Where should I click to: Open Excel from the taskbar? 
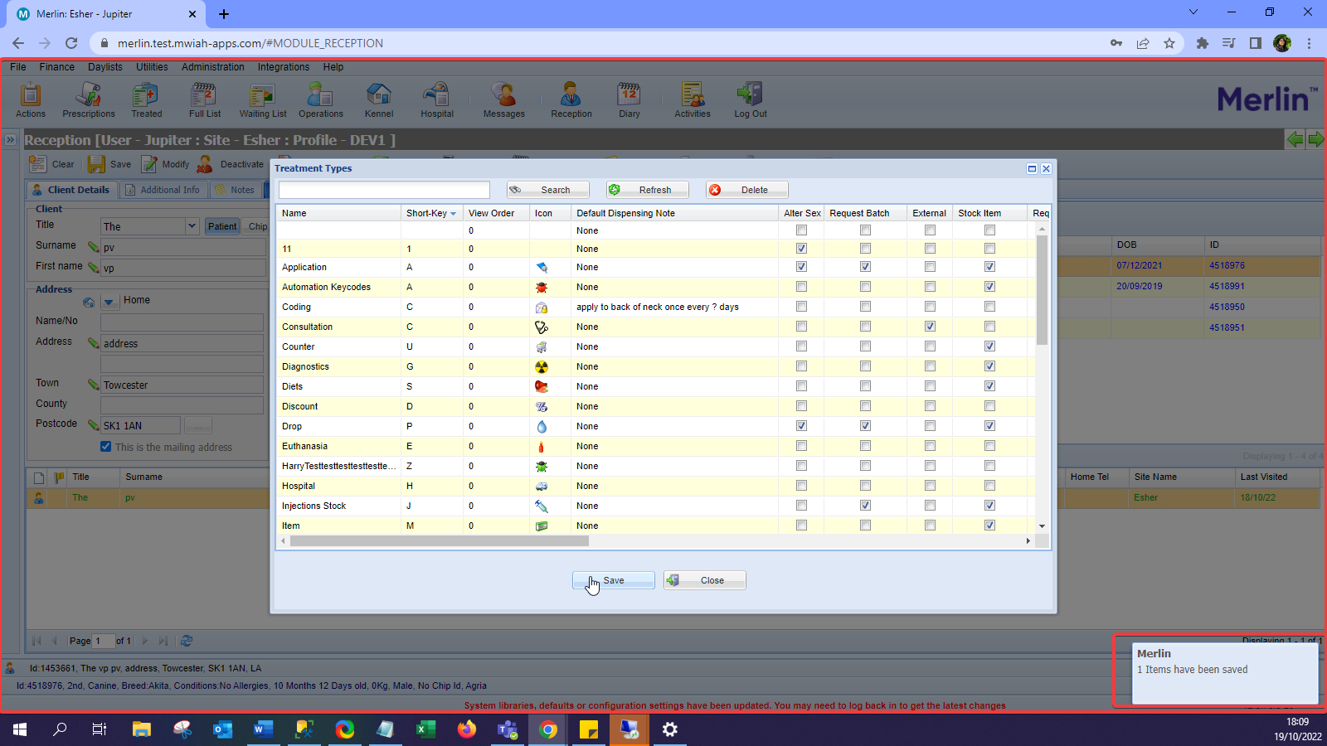426,729
